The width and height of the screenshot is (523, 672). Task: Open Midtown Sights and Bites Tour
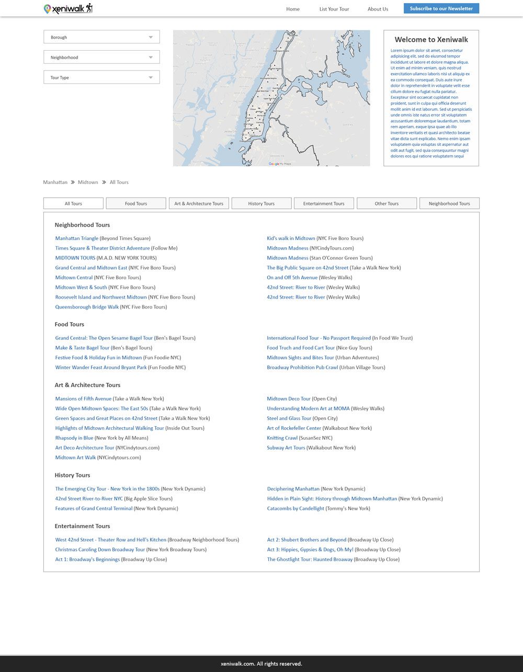[300, 358]
